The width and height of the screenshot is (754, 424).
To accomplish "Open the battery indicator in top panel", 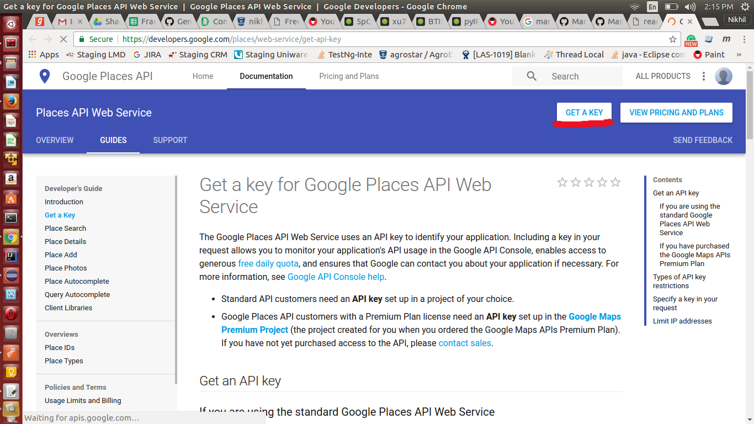I will coord(671,7).
